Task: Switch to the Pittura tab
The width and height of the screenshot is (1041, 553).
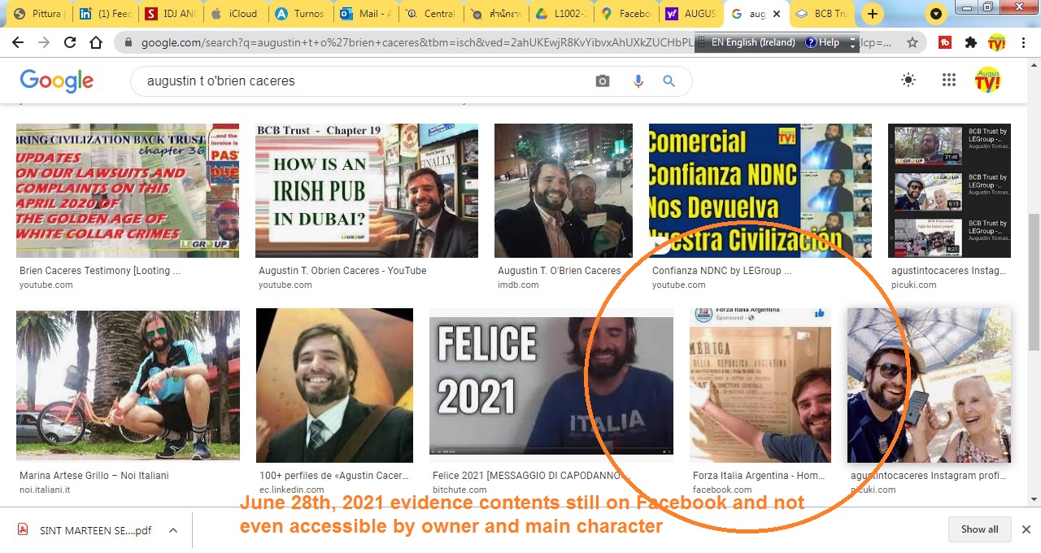Action: point(37,14)
